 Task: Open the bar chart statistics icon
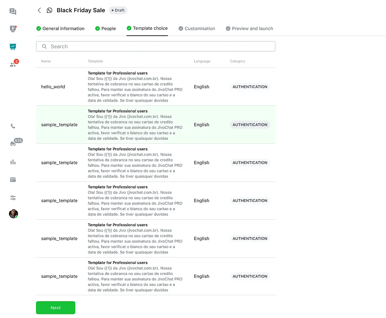[13, 162]
